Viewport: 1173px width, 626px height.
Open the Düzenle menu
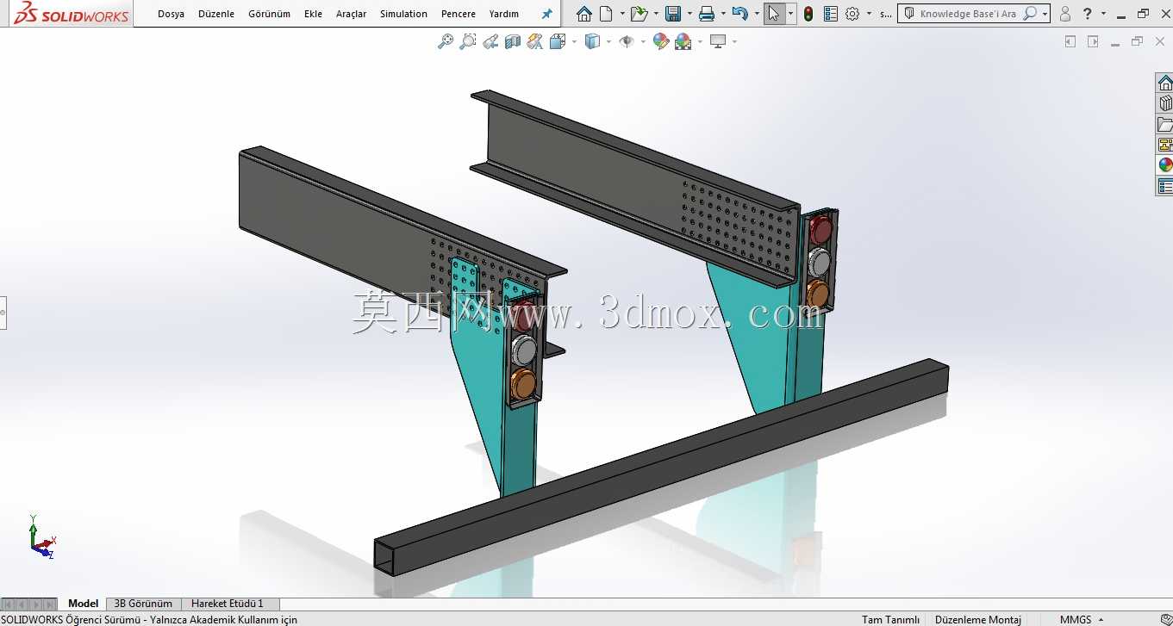[216, 14]
